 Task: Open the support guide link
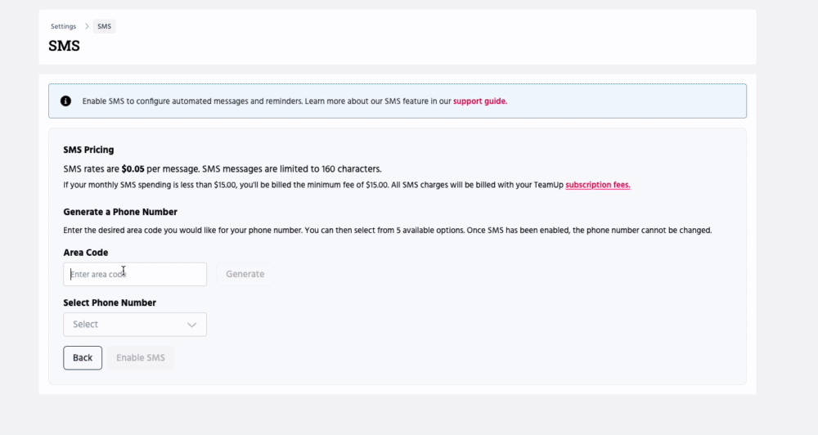click(x=479, y=101)
